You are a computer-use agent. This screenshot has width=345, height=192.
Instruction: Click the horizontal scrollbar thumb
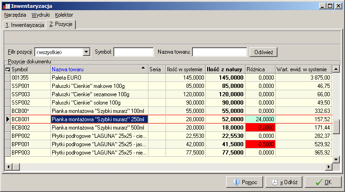(x=16, y=167)
